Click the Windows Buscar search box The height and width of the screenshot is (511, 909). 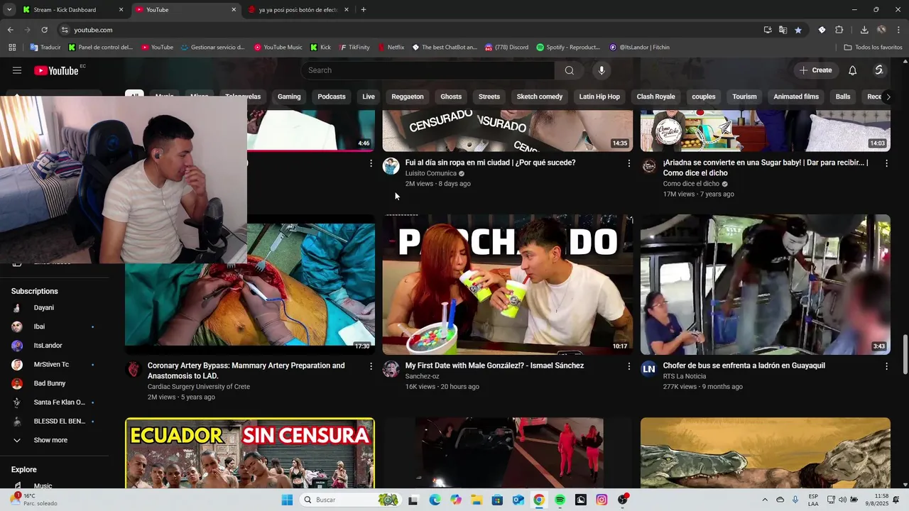(x=349, y=500)
